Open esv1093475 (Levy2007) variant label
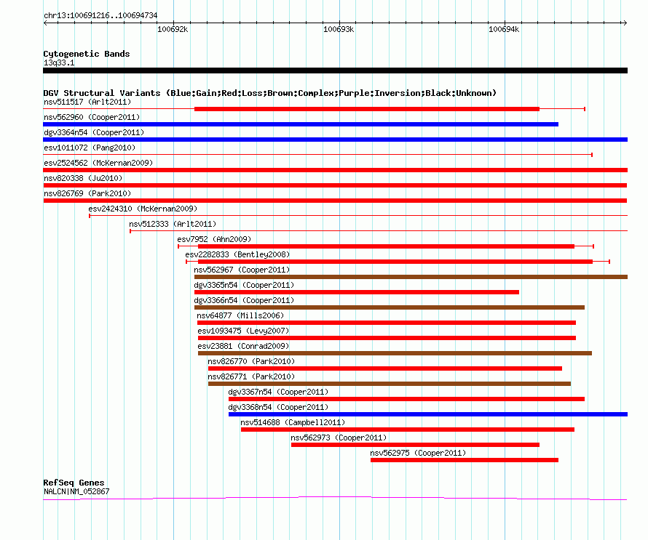Image resolution: width=648 pixels, height=540 pixels. (x=243, y=331)
